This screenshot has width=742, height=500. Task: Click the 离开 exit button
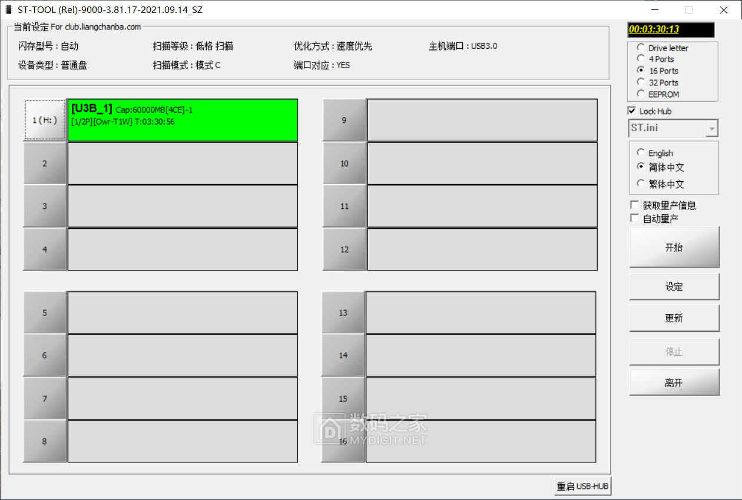[x=674, y=382]
